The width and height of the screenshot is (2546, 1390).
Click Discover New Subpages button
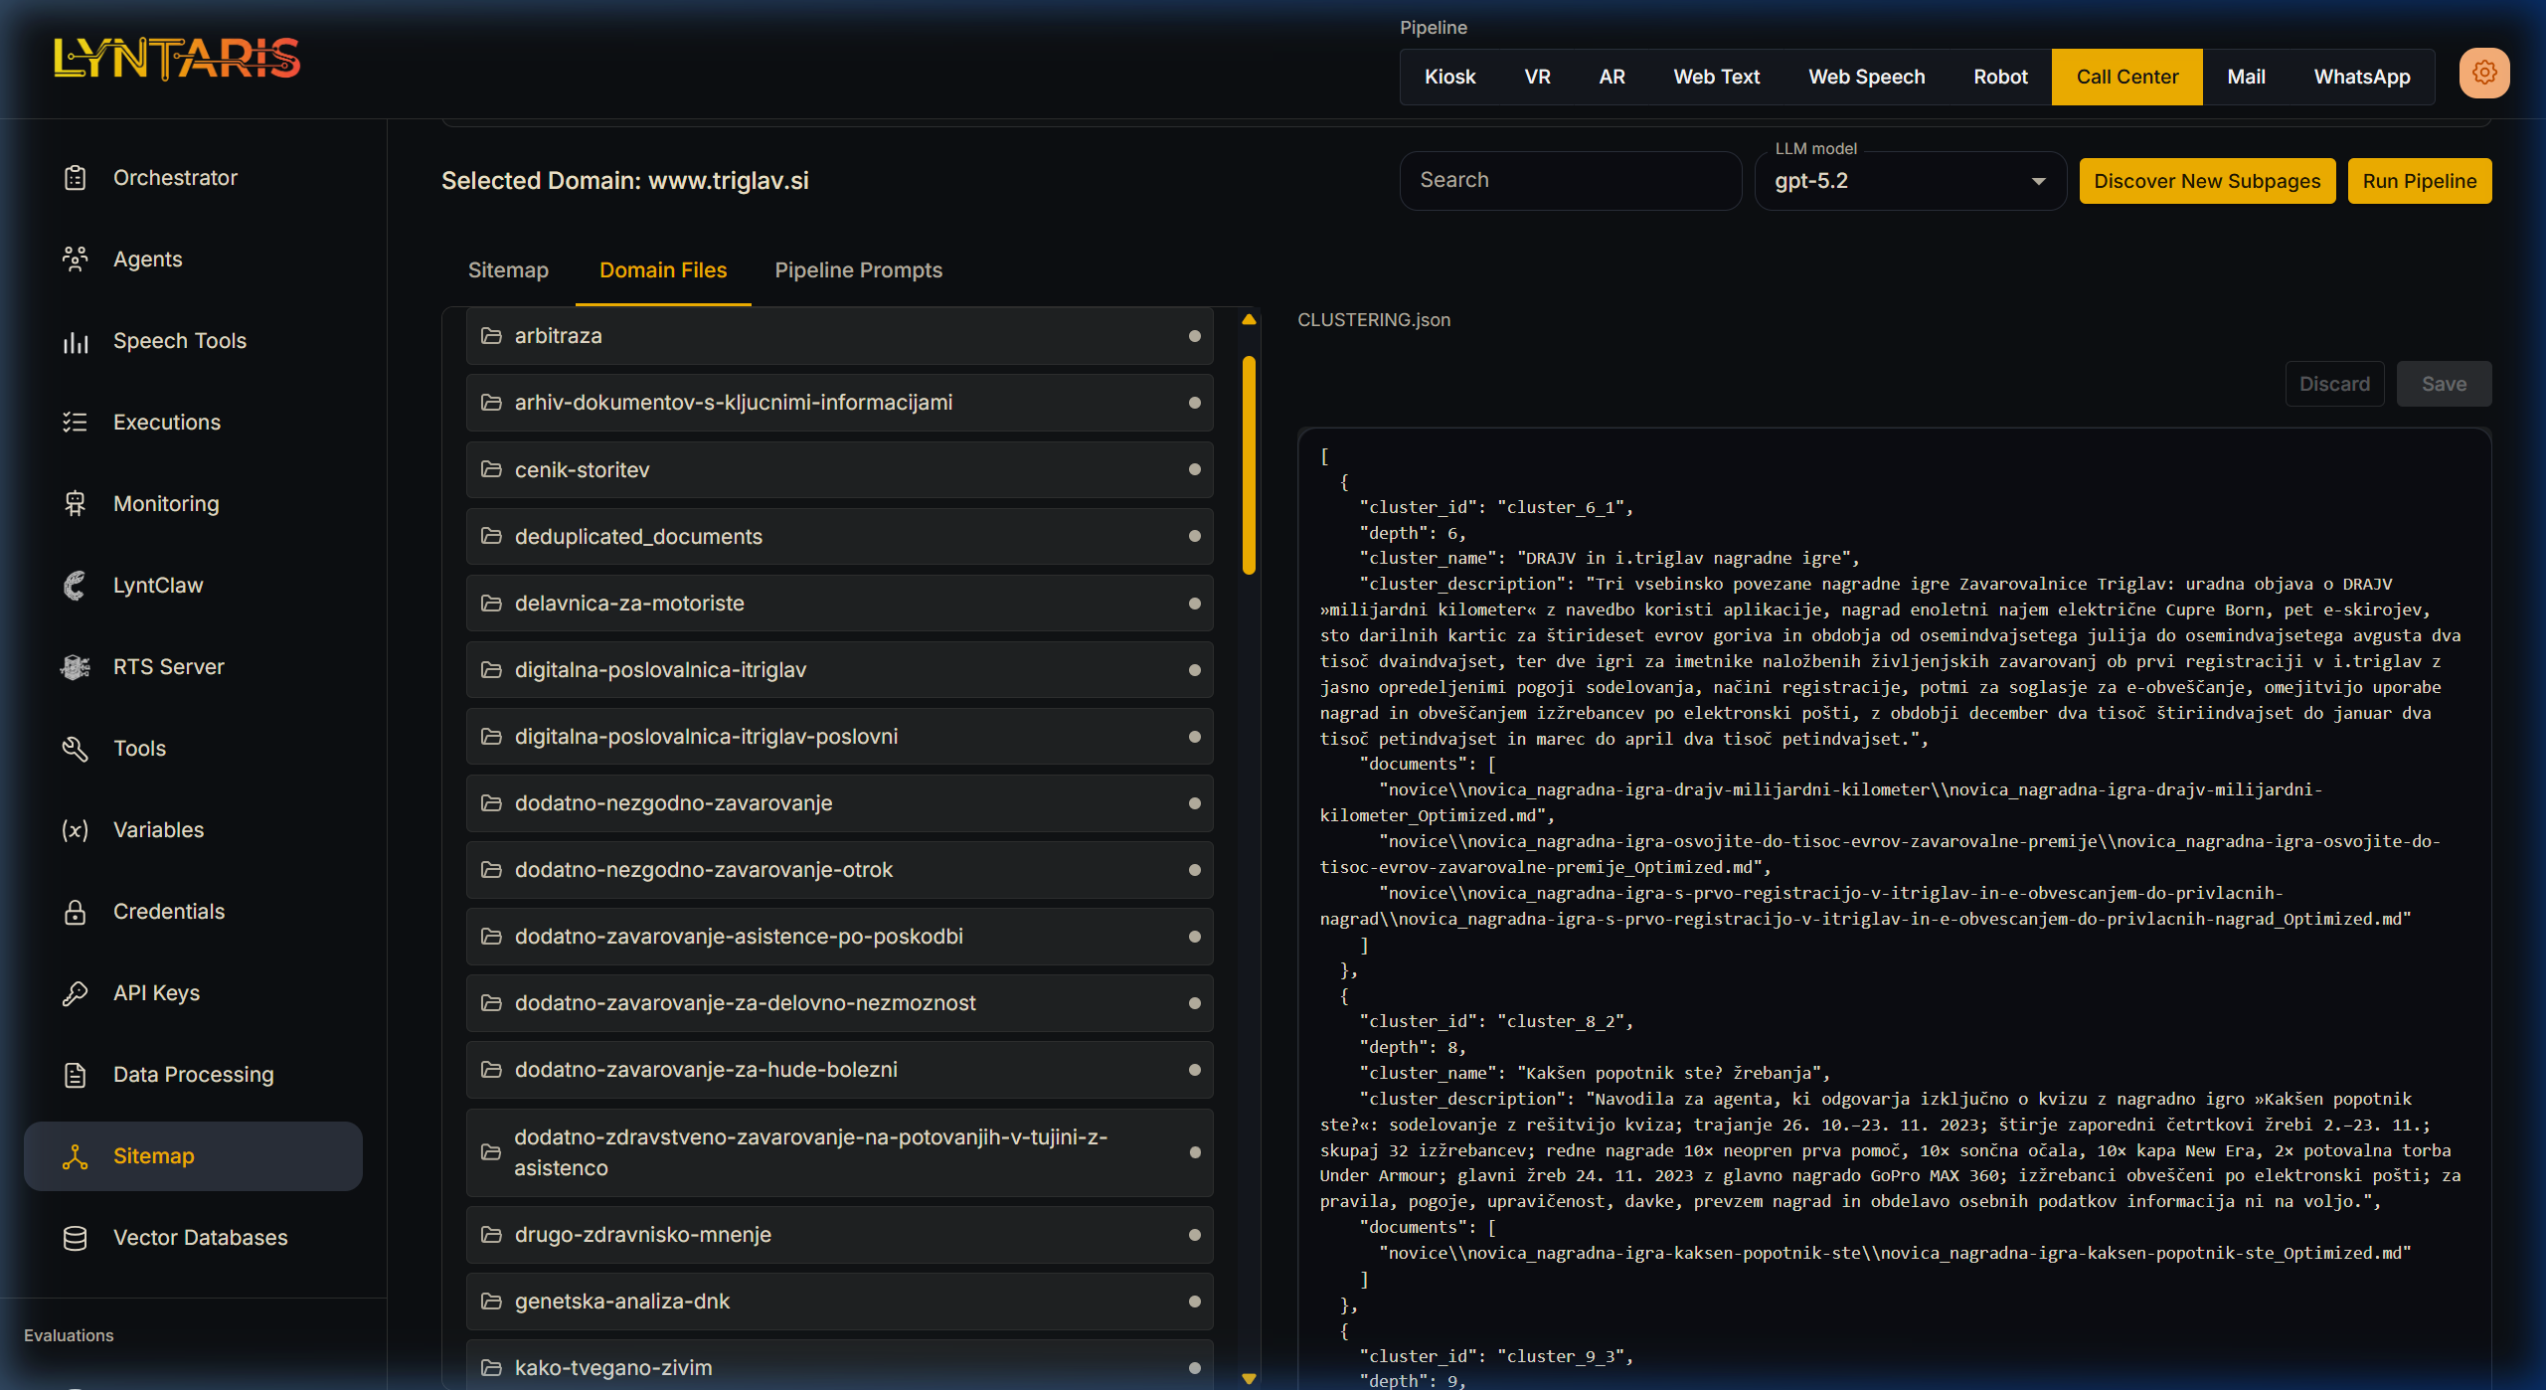[2207, 181]
